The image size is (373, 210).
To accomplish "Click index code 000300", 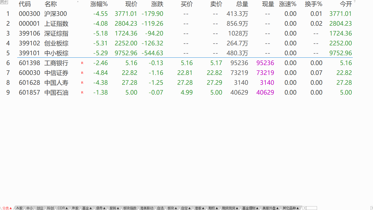I will (29, 14).
